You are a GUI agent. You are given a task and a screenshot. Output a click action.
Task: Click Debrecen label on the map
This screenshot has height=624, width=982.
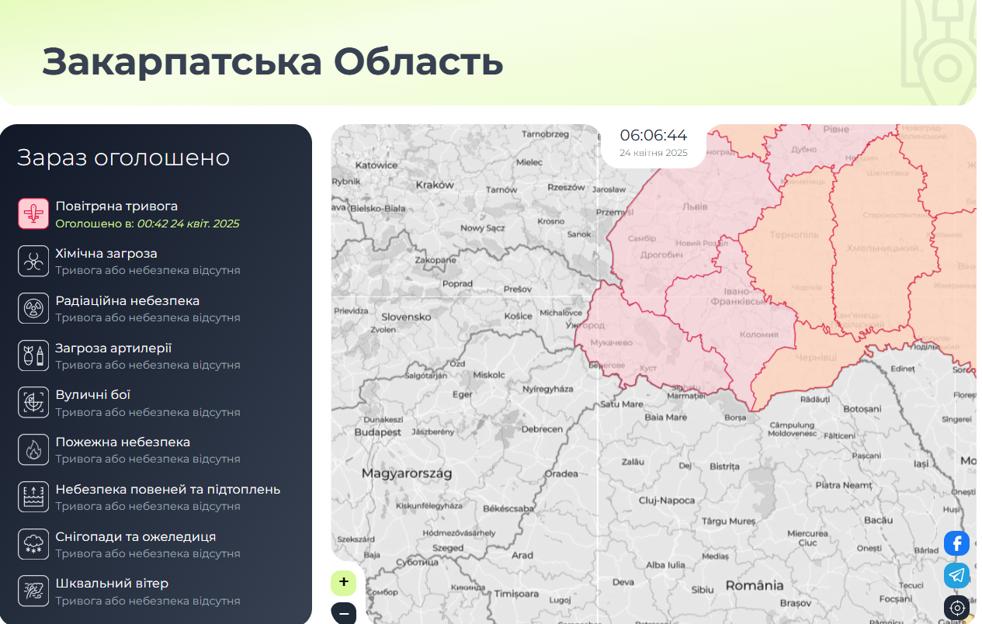(542, 429)
